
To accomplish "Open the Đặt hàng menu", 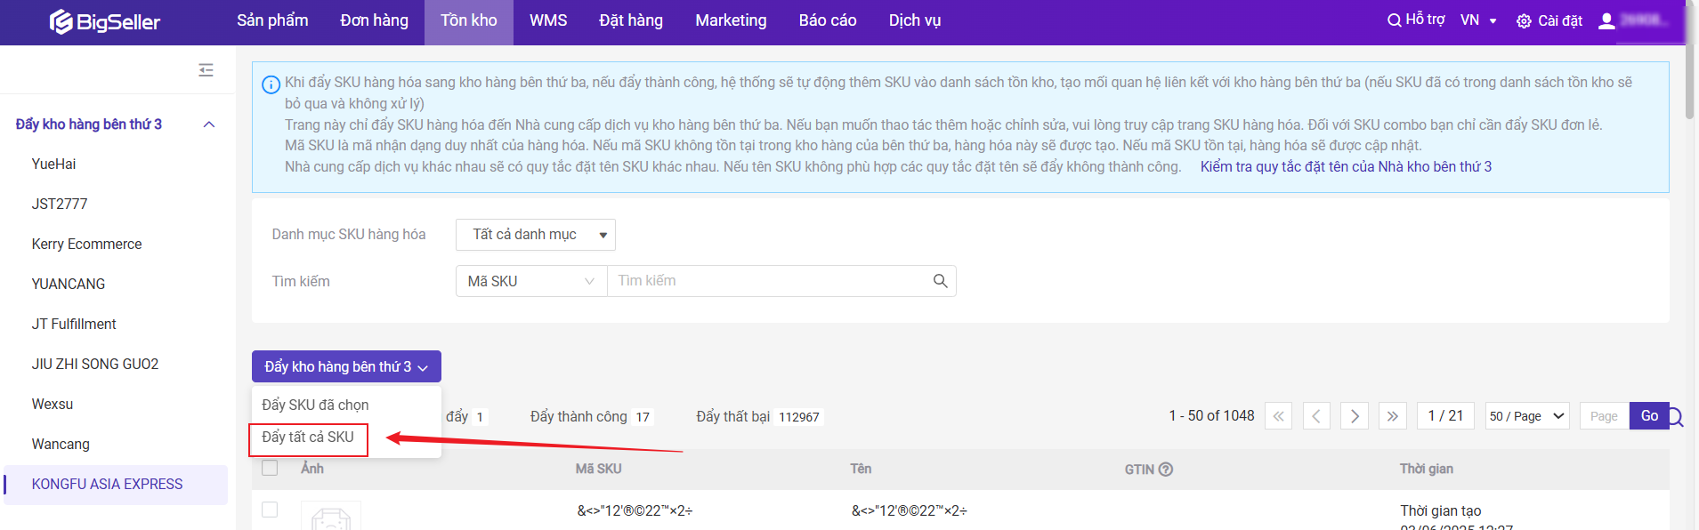I will click(x=631, y=20).
